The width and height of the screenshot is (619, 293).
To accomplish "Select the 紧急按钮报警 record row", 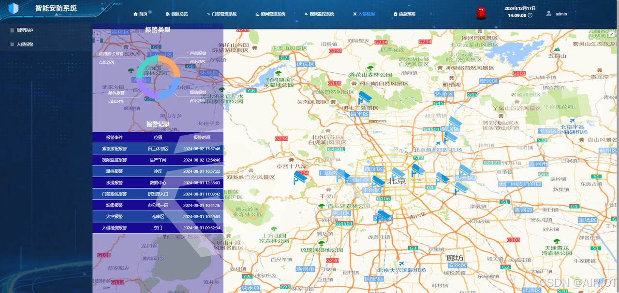I will [x=158, y=149].
